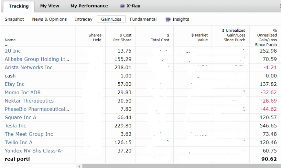Open News & Opinions view
281x168 pixels.
pos(50,19)
